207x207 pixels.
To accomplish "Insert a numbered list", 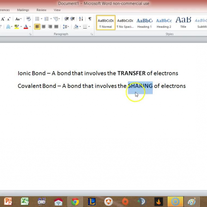I will point(47,19).
